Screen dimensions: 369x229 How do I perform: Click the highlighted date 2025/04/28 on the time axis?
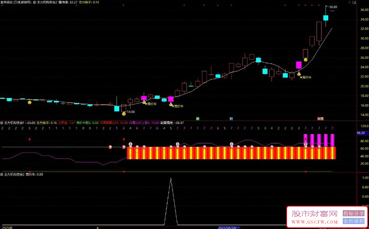point(229,227)
